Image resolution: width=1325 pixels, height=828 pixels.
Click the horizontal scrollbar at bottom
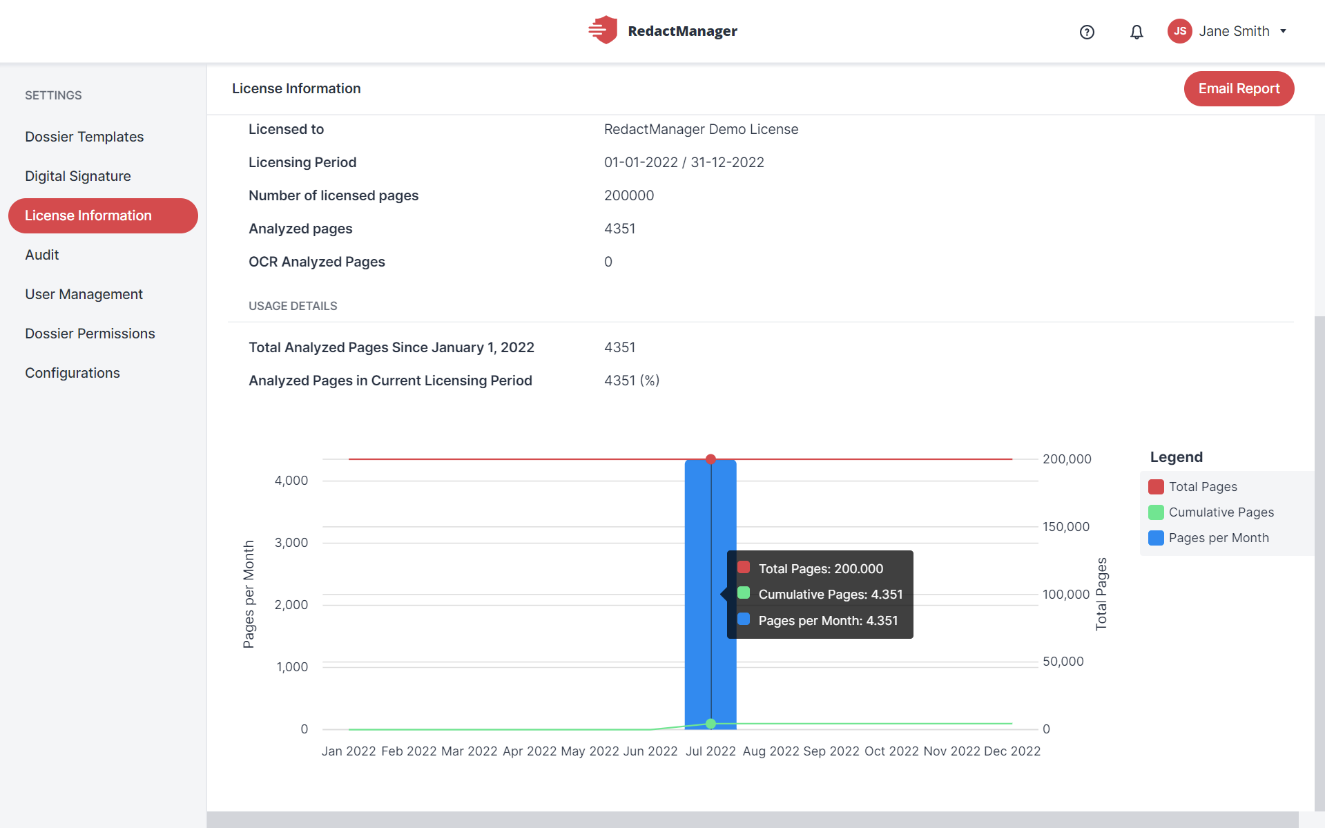[x=753, y=820]
